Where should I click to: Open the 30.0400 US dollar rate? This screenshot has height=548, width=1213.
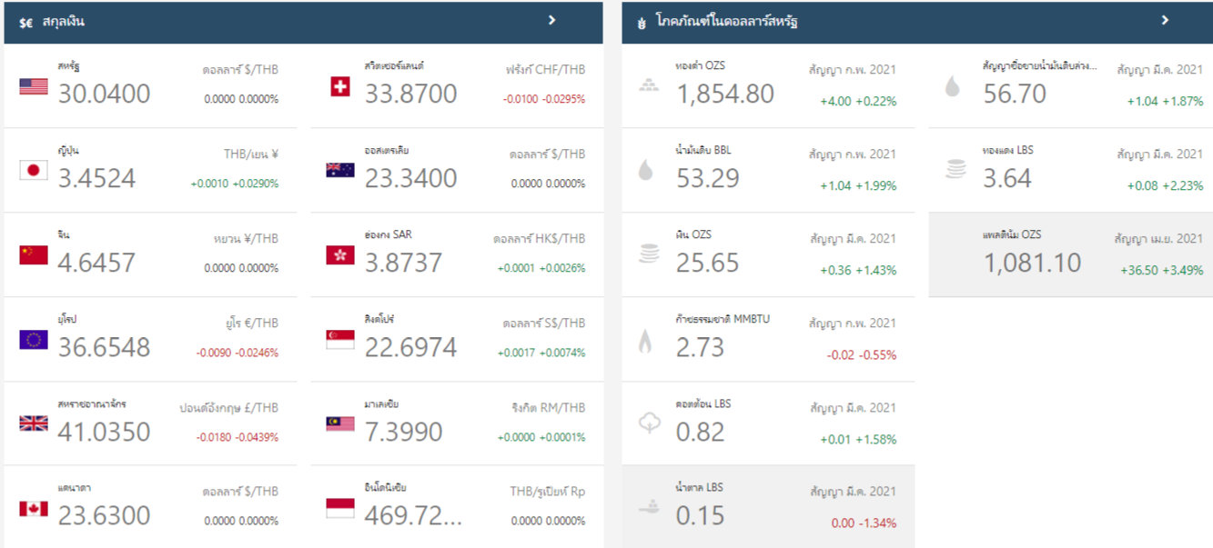104,94
